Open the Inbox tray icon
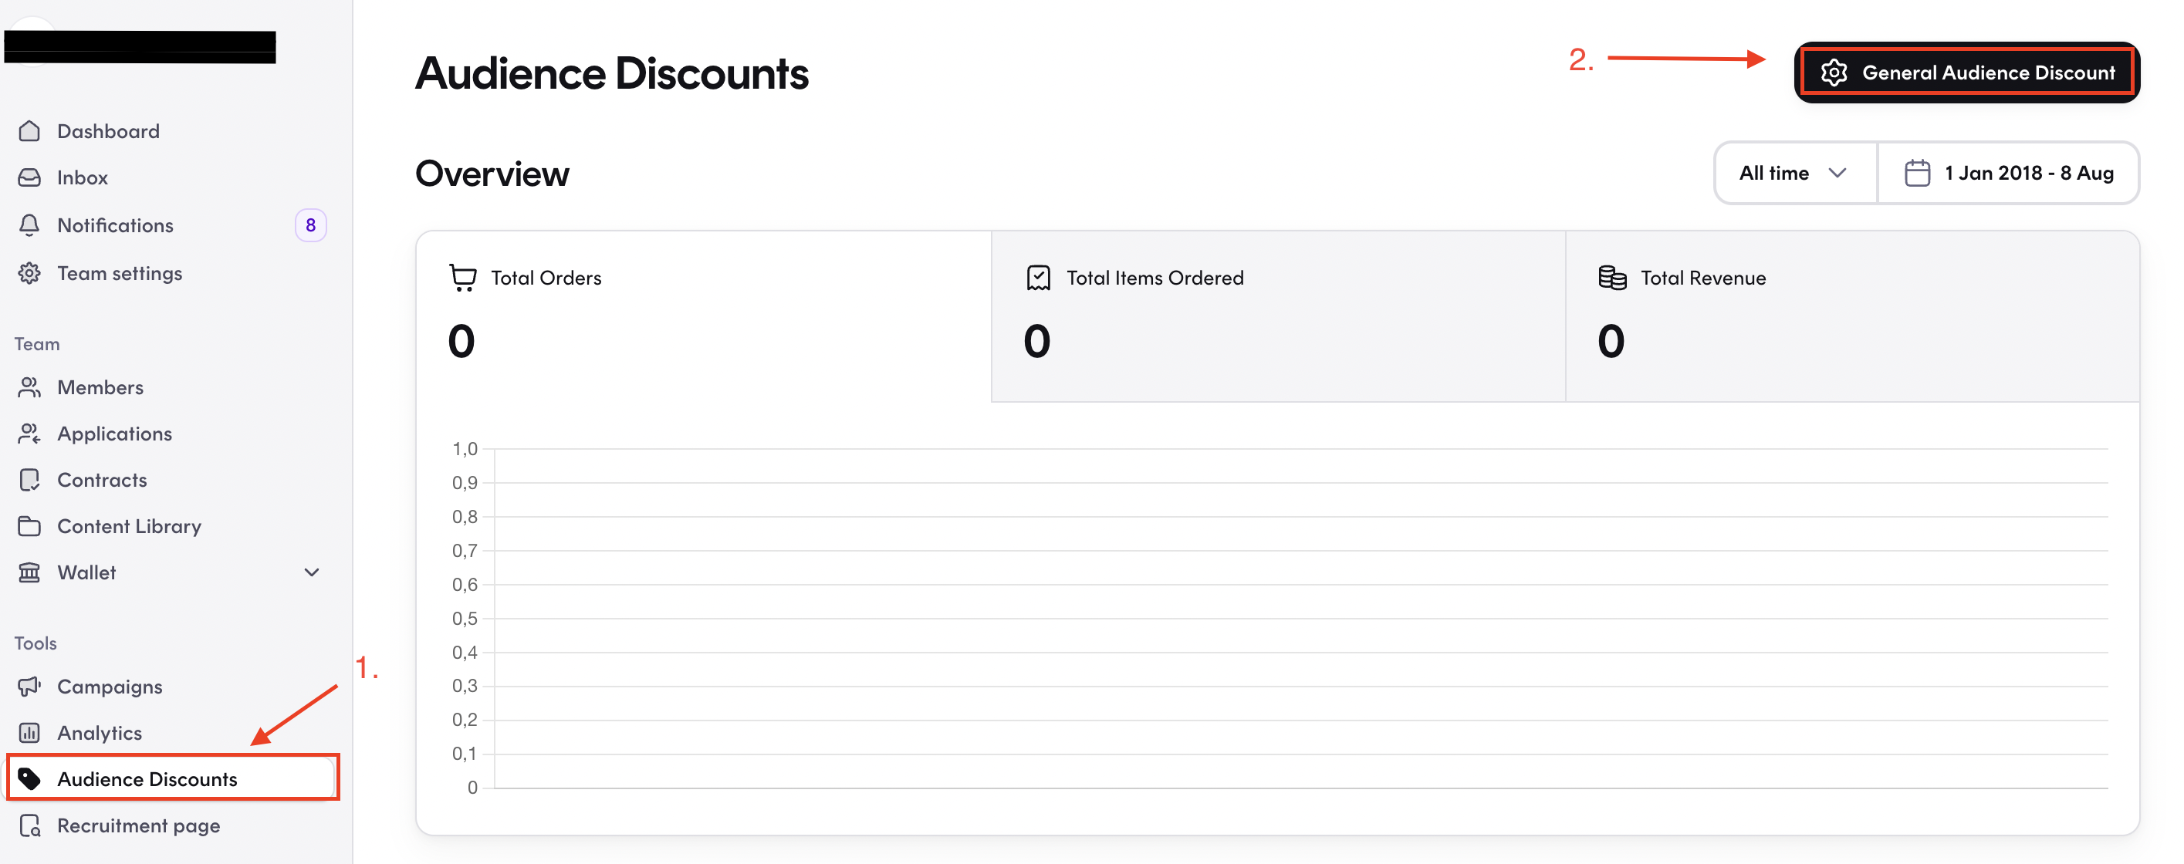Screen dimensions: 2184x864 pos(29,177)
